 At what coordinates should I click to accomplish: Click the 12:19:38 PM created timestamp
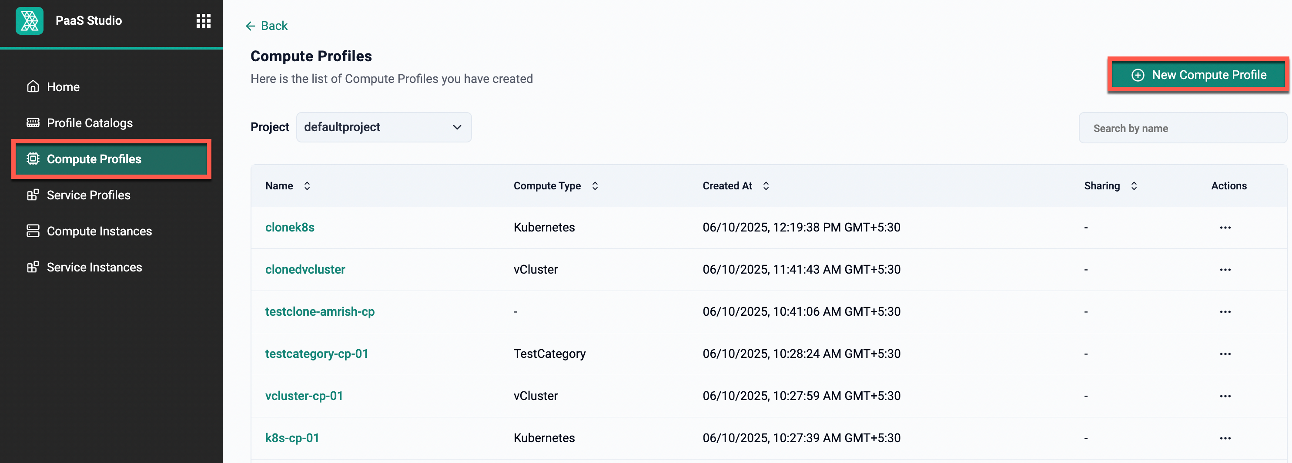point(801,227)
